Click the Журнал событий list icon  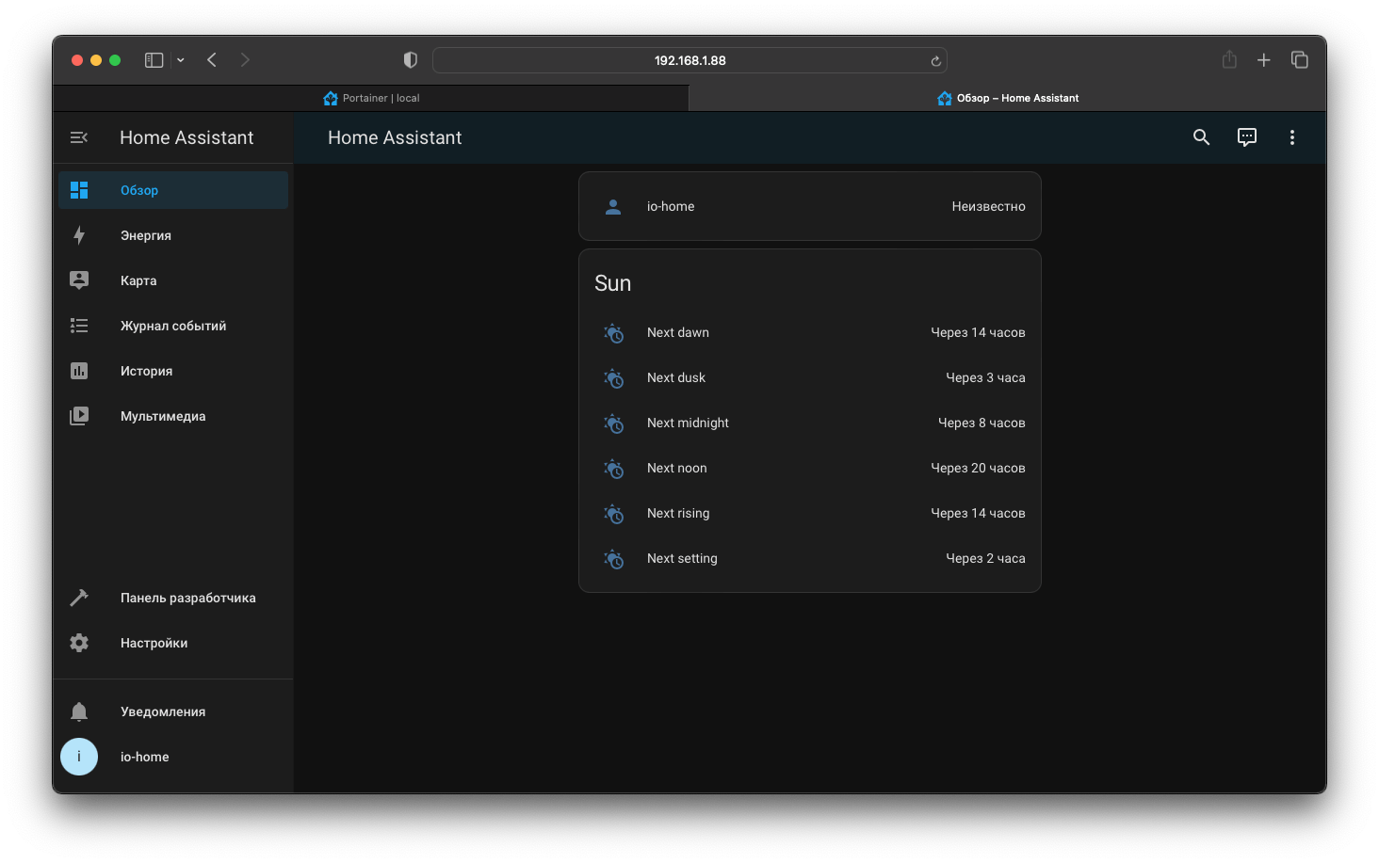coord(79,326)
